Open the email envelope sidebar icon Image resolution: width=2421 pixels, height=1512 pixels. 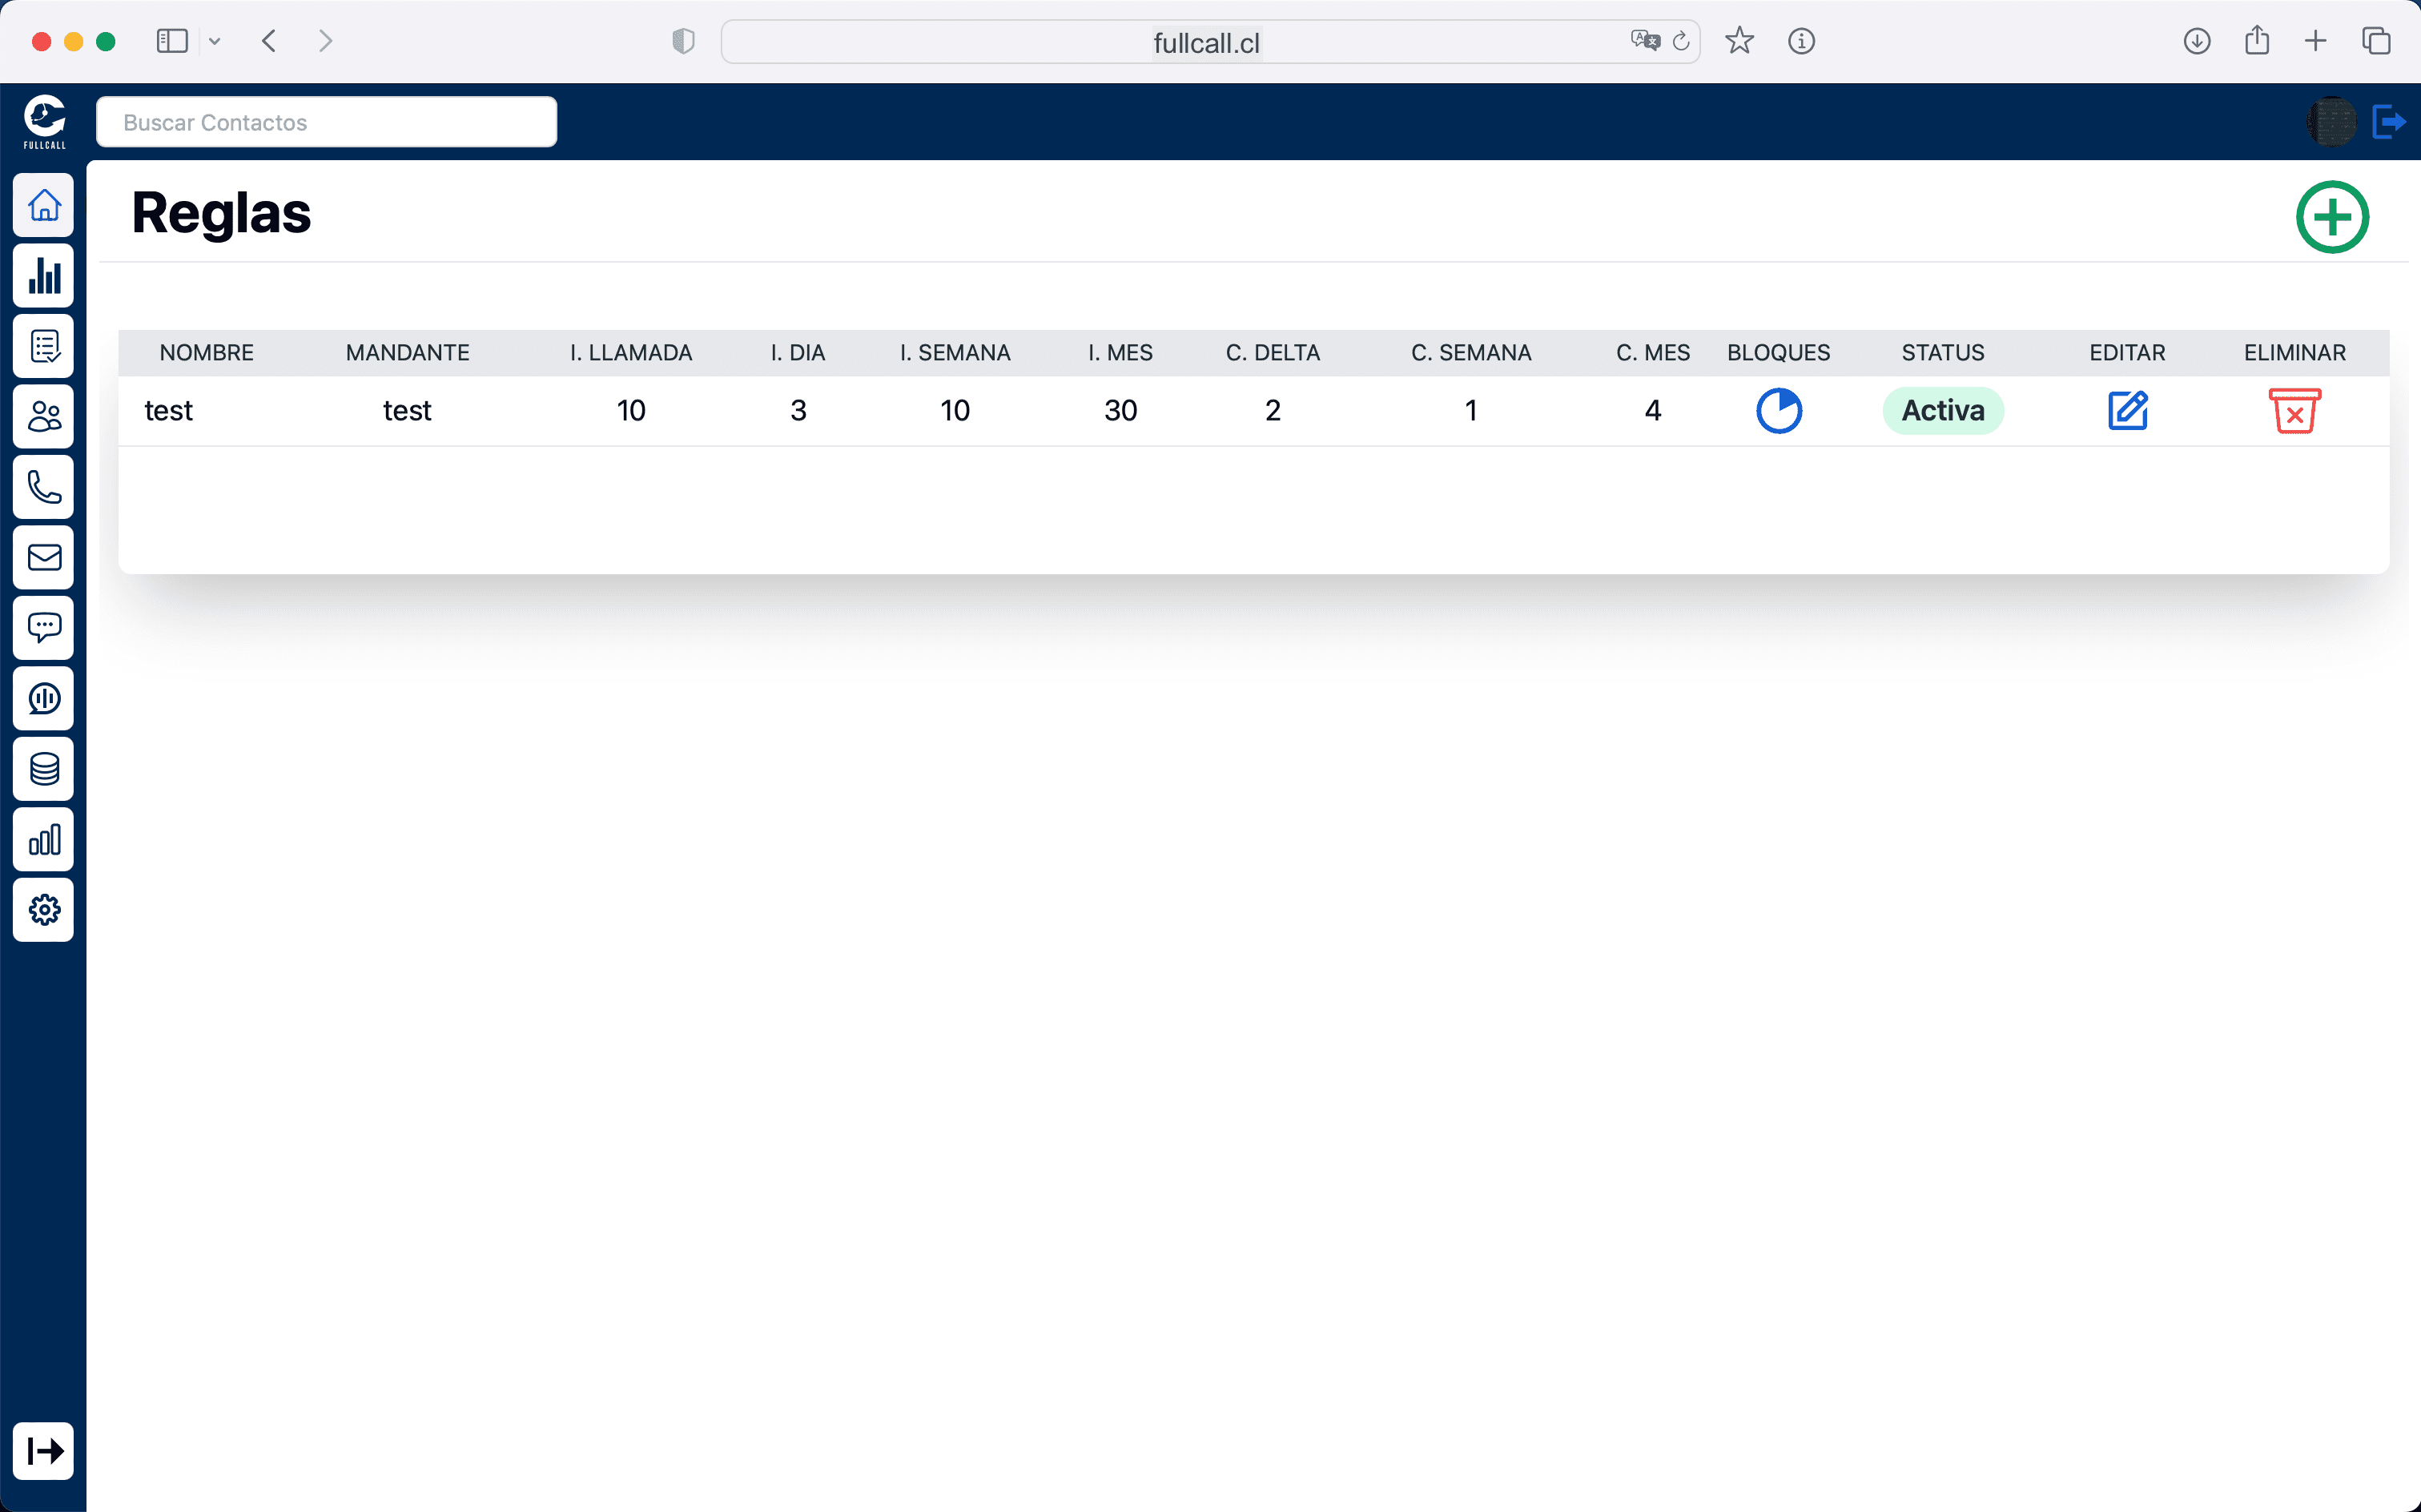pyautogui.click(x=44, y=557)
